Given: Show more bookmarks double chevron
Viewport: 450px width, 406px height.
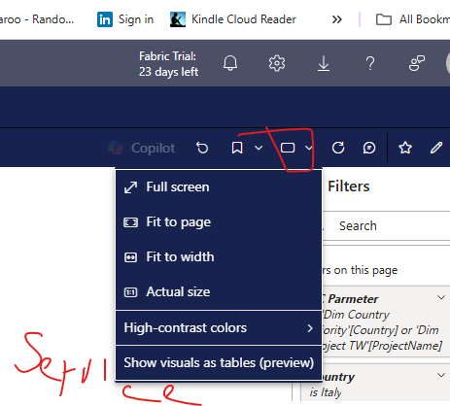Looking at the screenshot, I should [x=337, y=19].
